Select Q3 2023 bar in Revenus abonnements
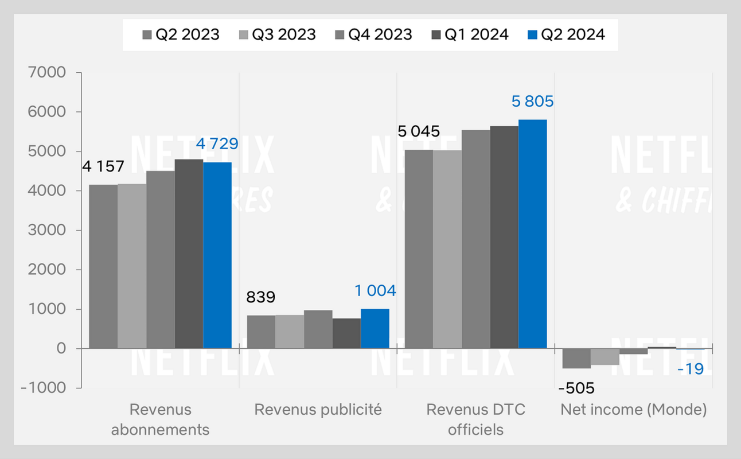This screenshot has width=741, height=459. pyautogui.click(x=132, y=266)
